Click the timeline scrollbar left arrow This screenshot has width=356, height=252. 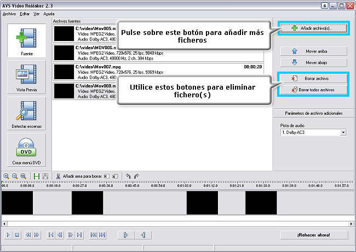[x=4, y=224]
